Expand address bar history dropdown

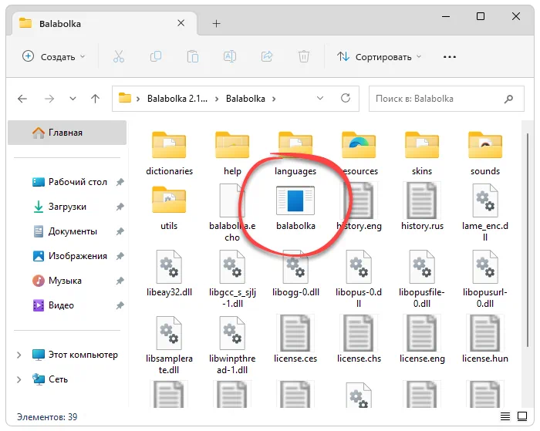point(320,99)
